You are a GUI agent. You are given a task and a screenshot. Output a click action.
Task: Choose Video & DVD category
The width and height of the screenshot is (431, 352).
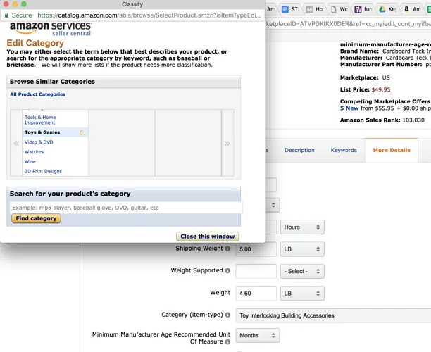coord(39,142)
